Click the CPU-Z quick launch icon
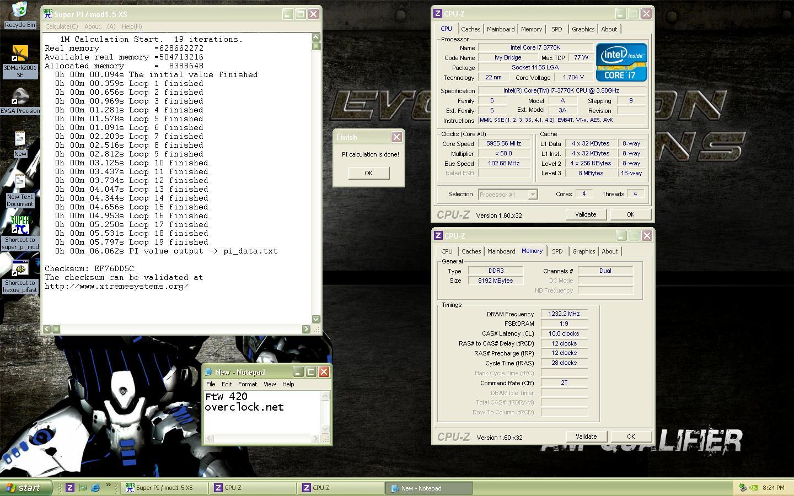This screenshot has height=496, width=794. pos(70,488)
